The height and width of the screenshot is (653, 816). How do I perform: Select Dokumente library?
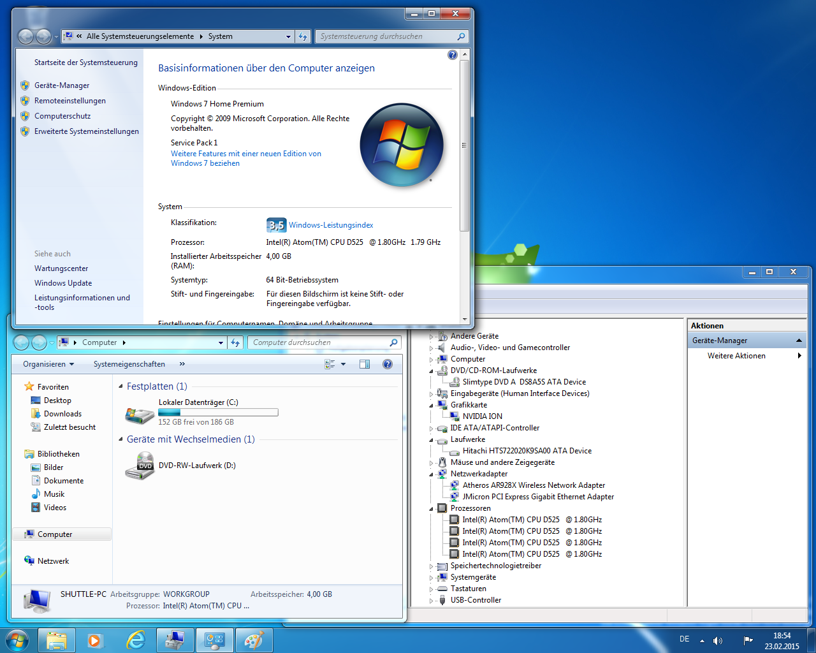point(64,481)
